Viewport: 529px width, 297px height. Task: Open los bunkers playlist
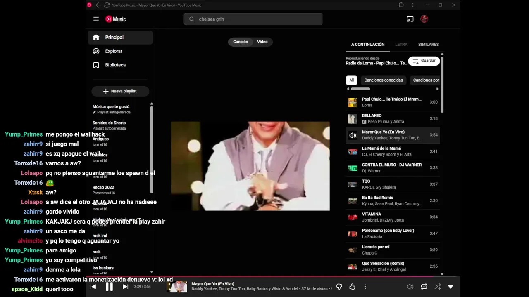pos(120,270)
